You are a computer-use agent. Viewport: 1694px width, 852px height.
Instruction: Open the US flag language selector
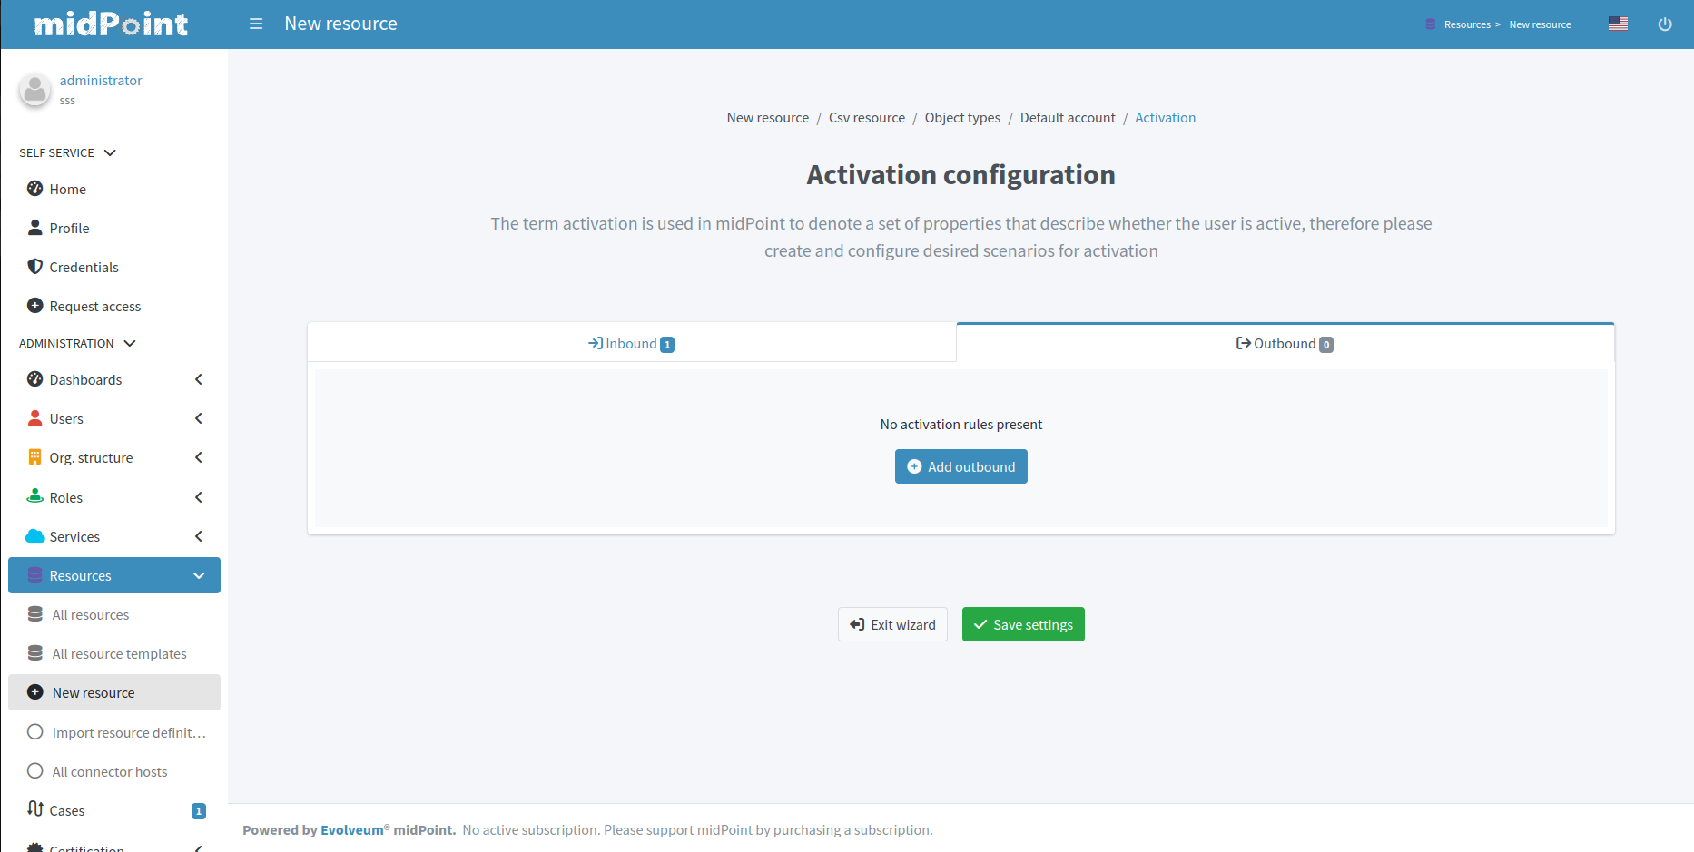tap(1618, 24)
